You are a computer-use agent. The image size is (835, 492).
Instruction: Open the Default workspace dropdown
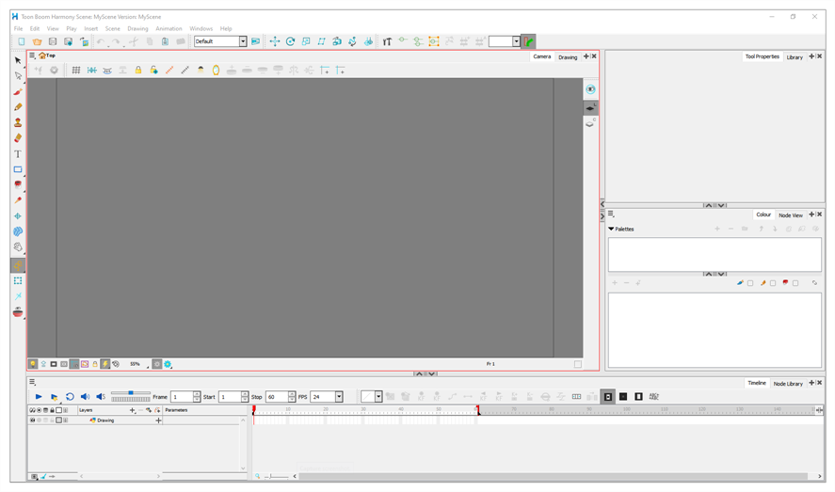(243, 41)
